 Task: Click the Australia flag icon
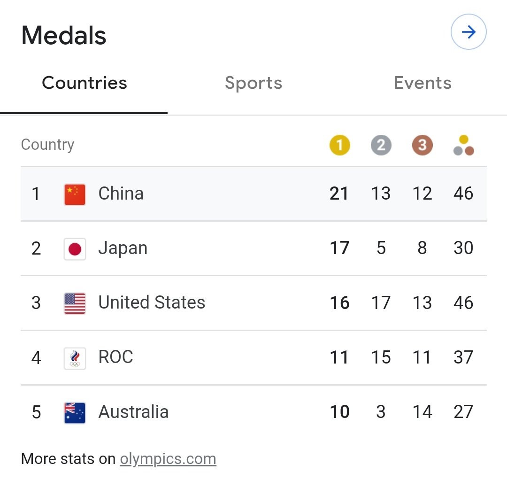point(75,413)
